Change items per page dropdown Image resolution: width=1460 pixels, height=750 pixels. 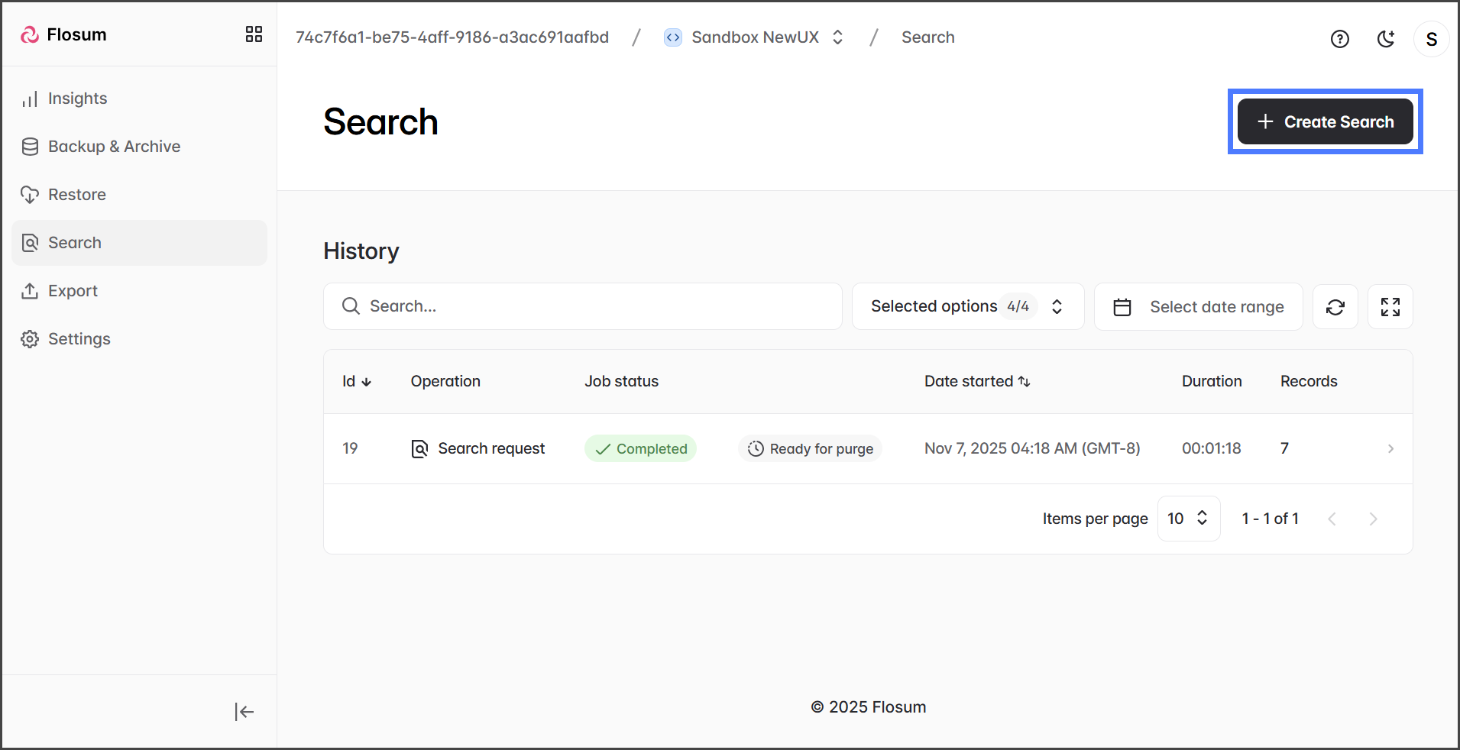coord(1188,519)
